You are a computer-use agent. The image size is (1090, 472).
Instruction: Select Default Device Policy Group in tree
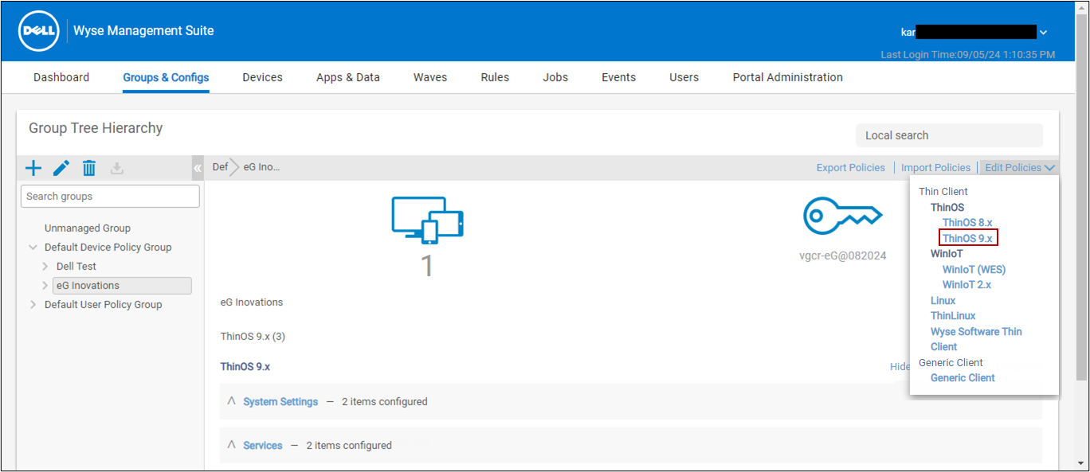(x=108, y=248)
